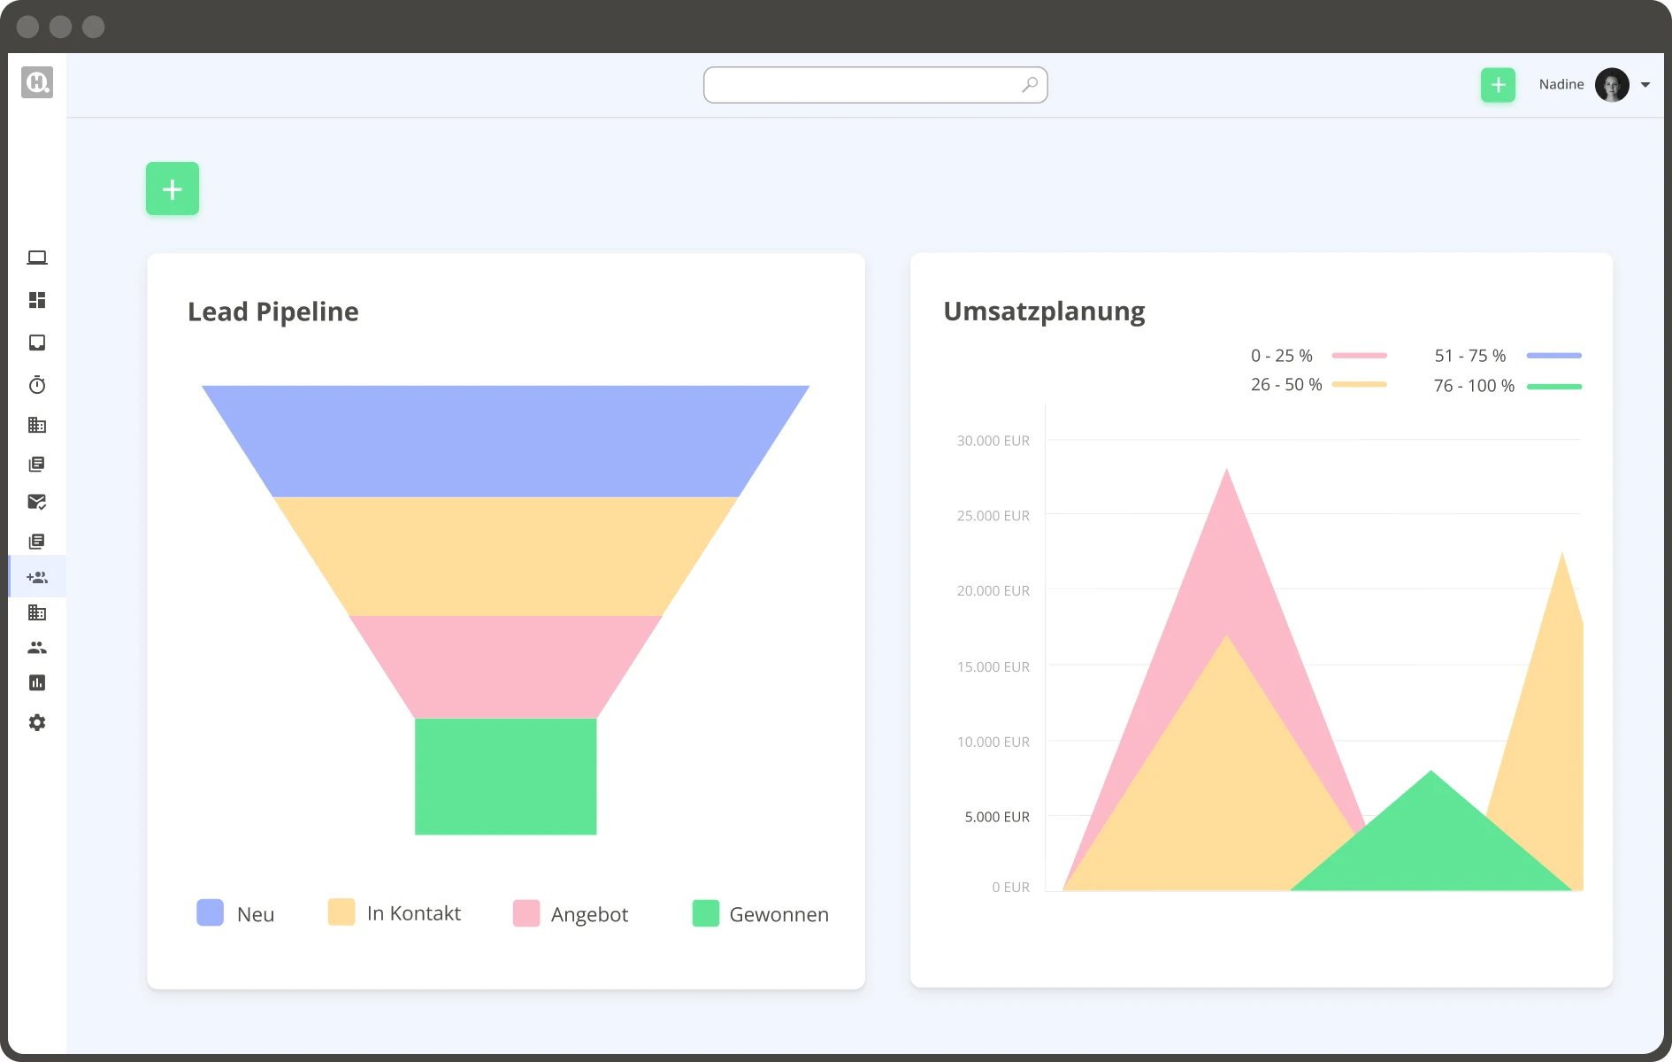Viewport: 1672px width, 1062px height.
Task: Select the highlighted add-people leads icon
Action: [37, 577]
